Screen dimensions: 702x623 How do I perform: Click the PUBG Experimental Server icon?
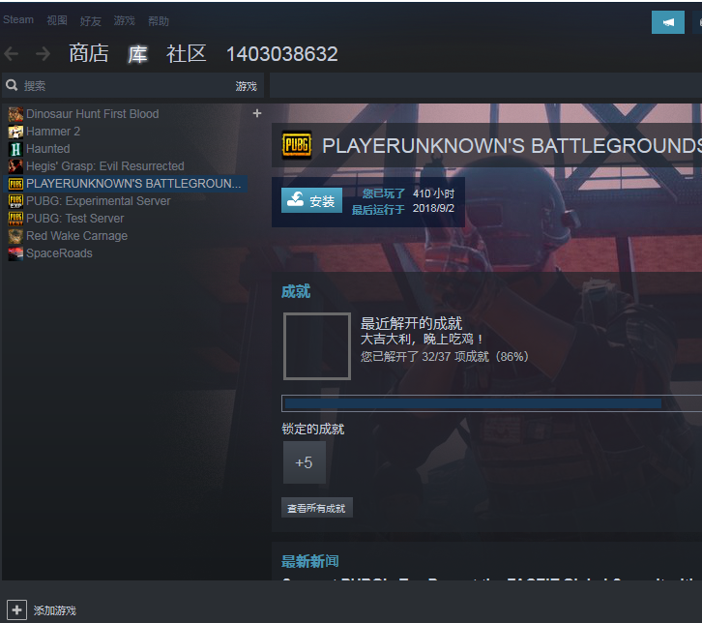coord(15,201)
